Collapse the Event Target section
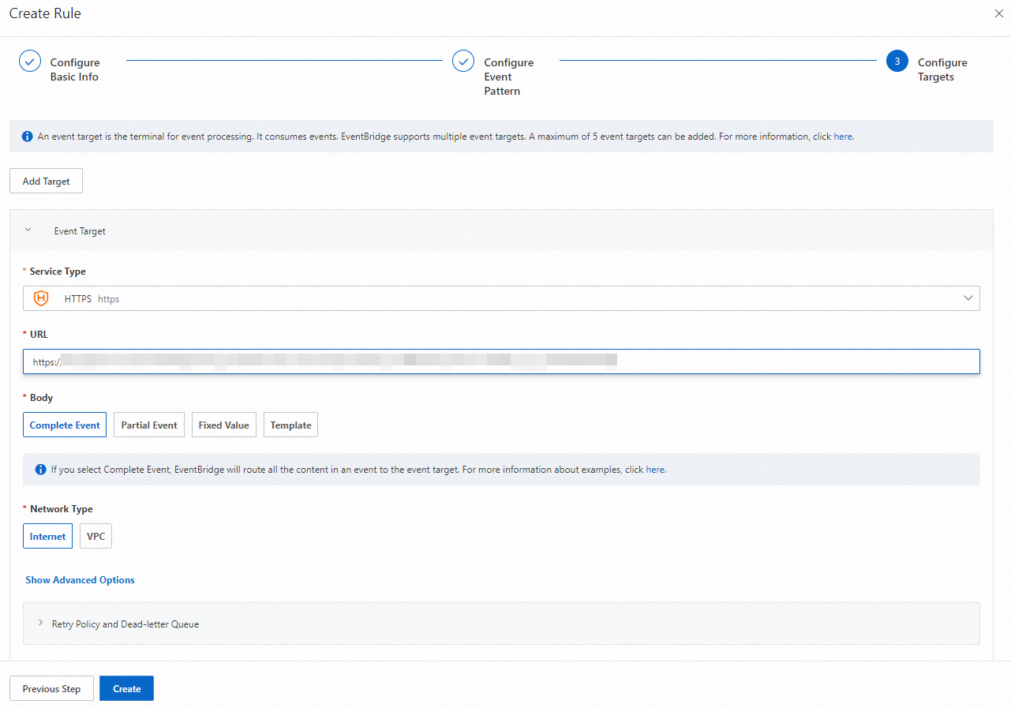The width and height of the screenshot is (1011, 708). [x=28, y=230]
